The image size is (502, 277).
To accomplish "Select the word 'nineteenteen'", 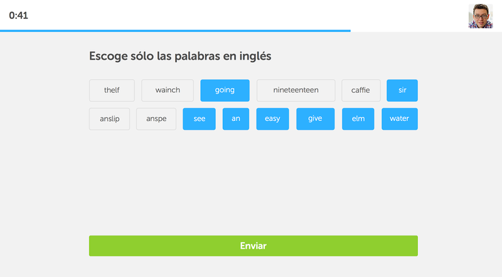I will tap(296, 90).
